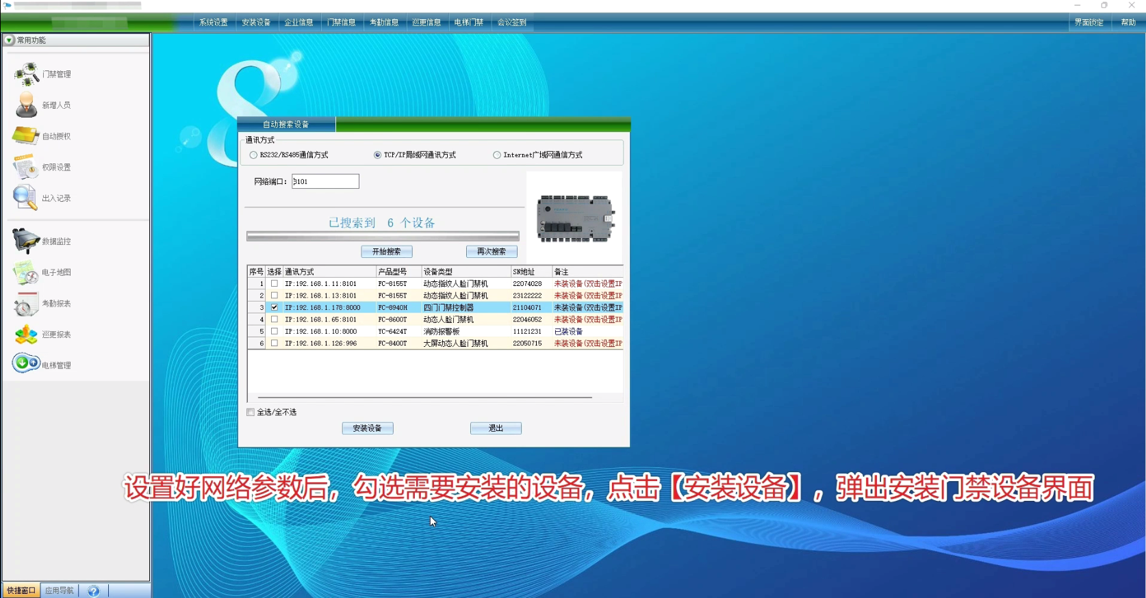Screen dimensions: 1146x598
Task: Launch the 数据监控 camera icon
Action: coord(26,241)
